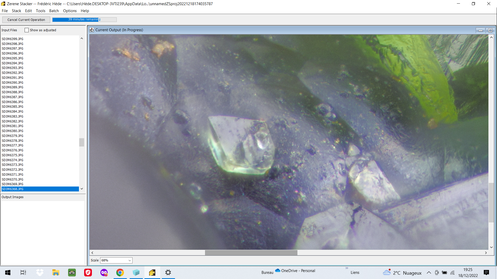Minimize the Current Output inner window
This screenshot has height=279, width=497.
pos(480,30)
